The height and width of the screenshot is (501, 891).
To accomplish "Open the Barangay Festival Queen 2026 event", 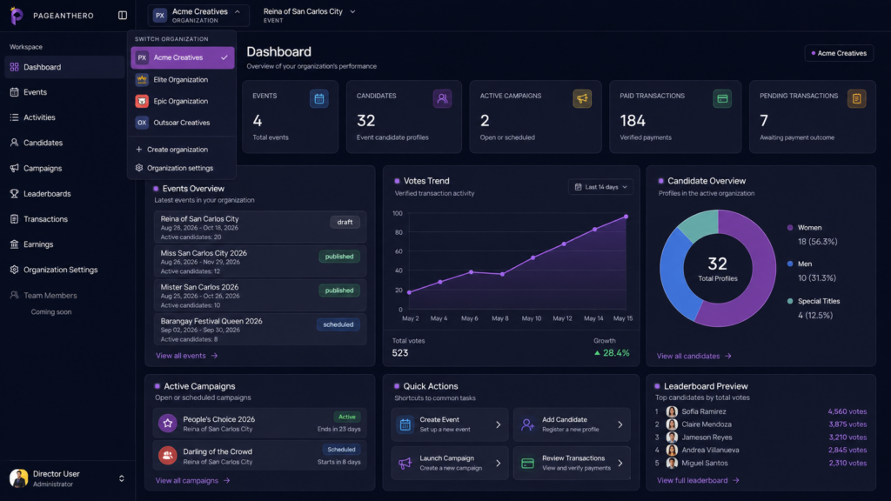I will tap(259, 330).
